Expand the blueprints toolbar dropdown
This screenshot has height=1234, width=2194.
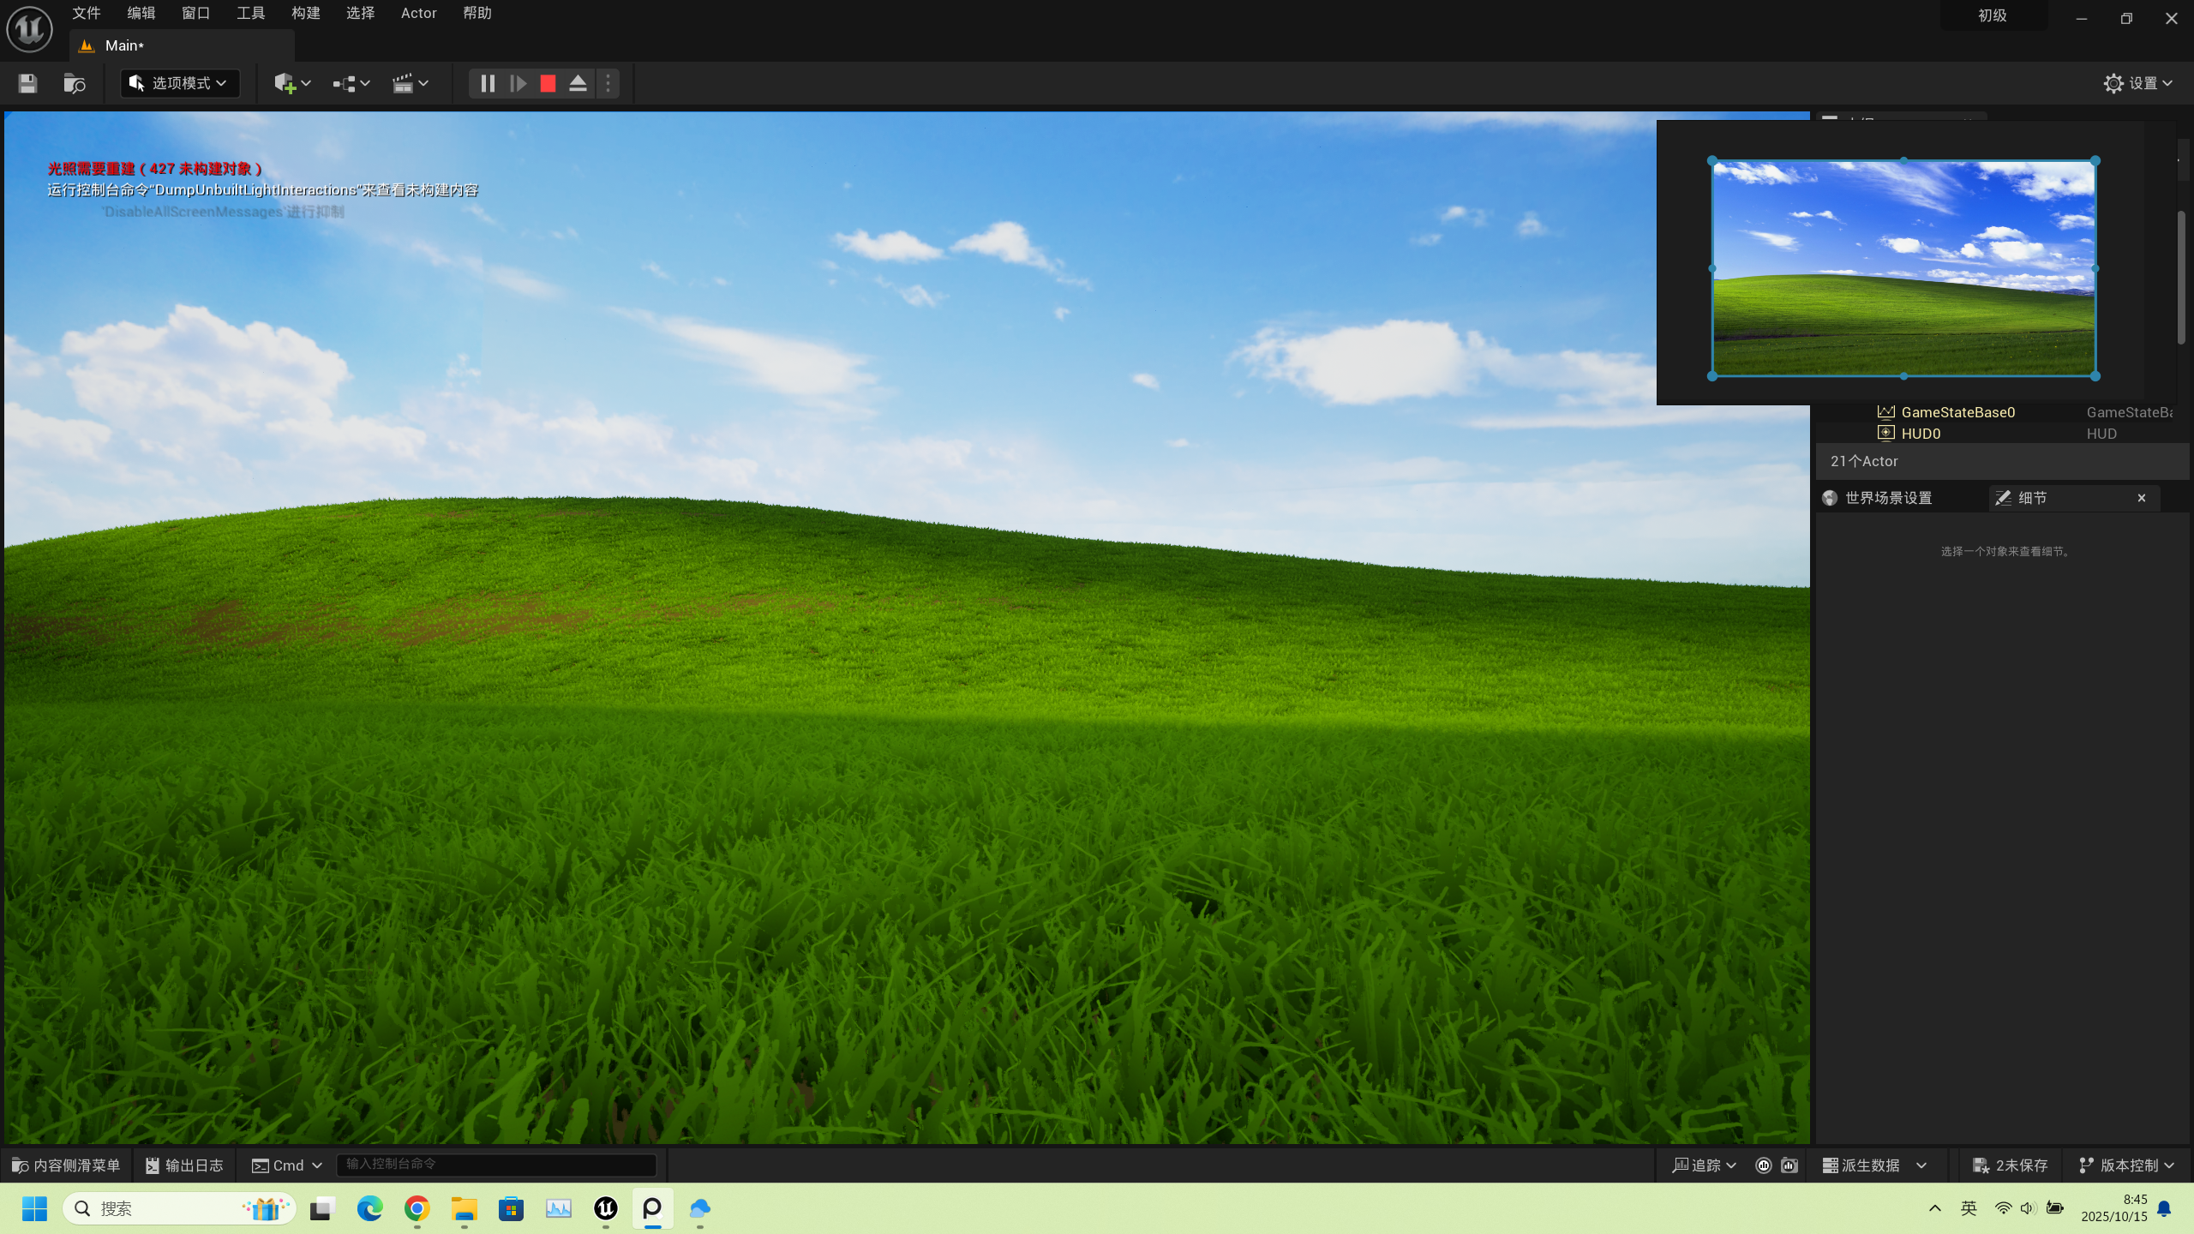[x=351, y=83]
